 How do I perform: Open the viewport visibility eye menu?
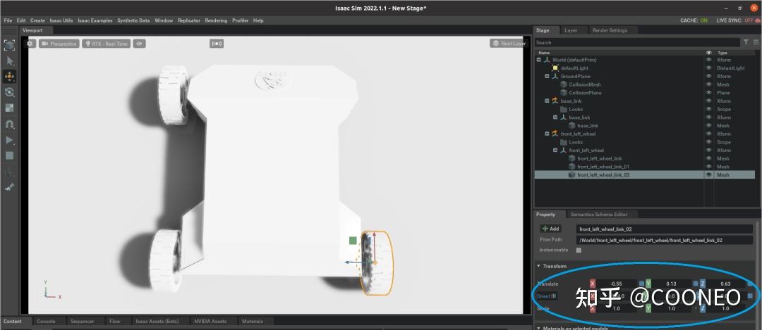[x=140, y=44]
